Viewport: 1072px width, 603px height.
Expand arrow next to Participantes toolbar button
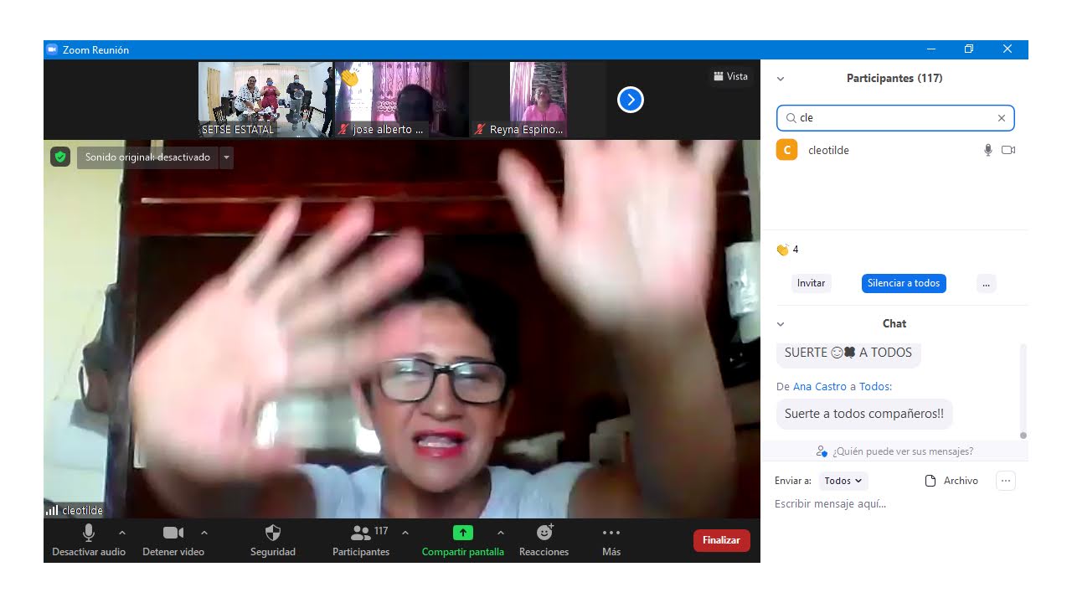(x=405, y=533)
